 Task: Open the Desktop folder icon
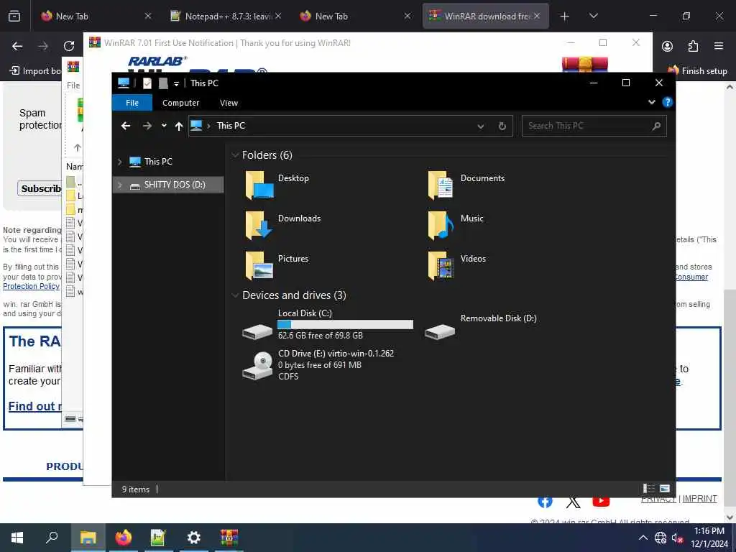[x=259, y=185]
